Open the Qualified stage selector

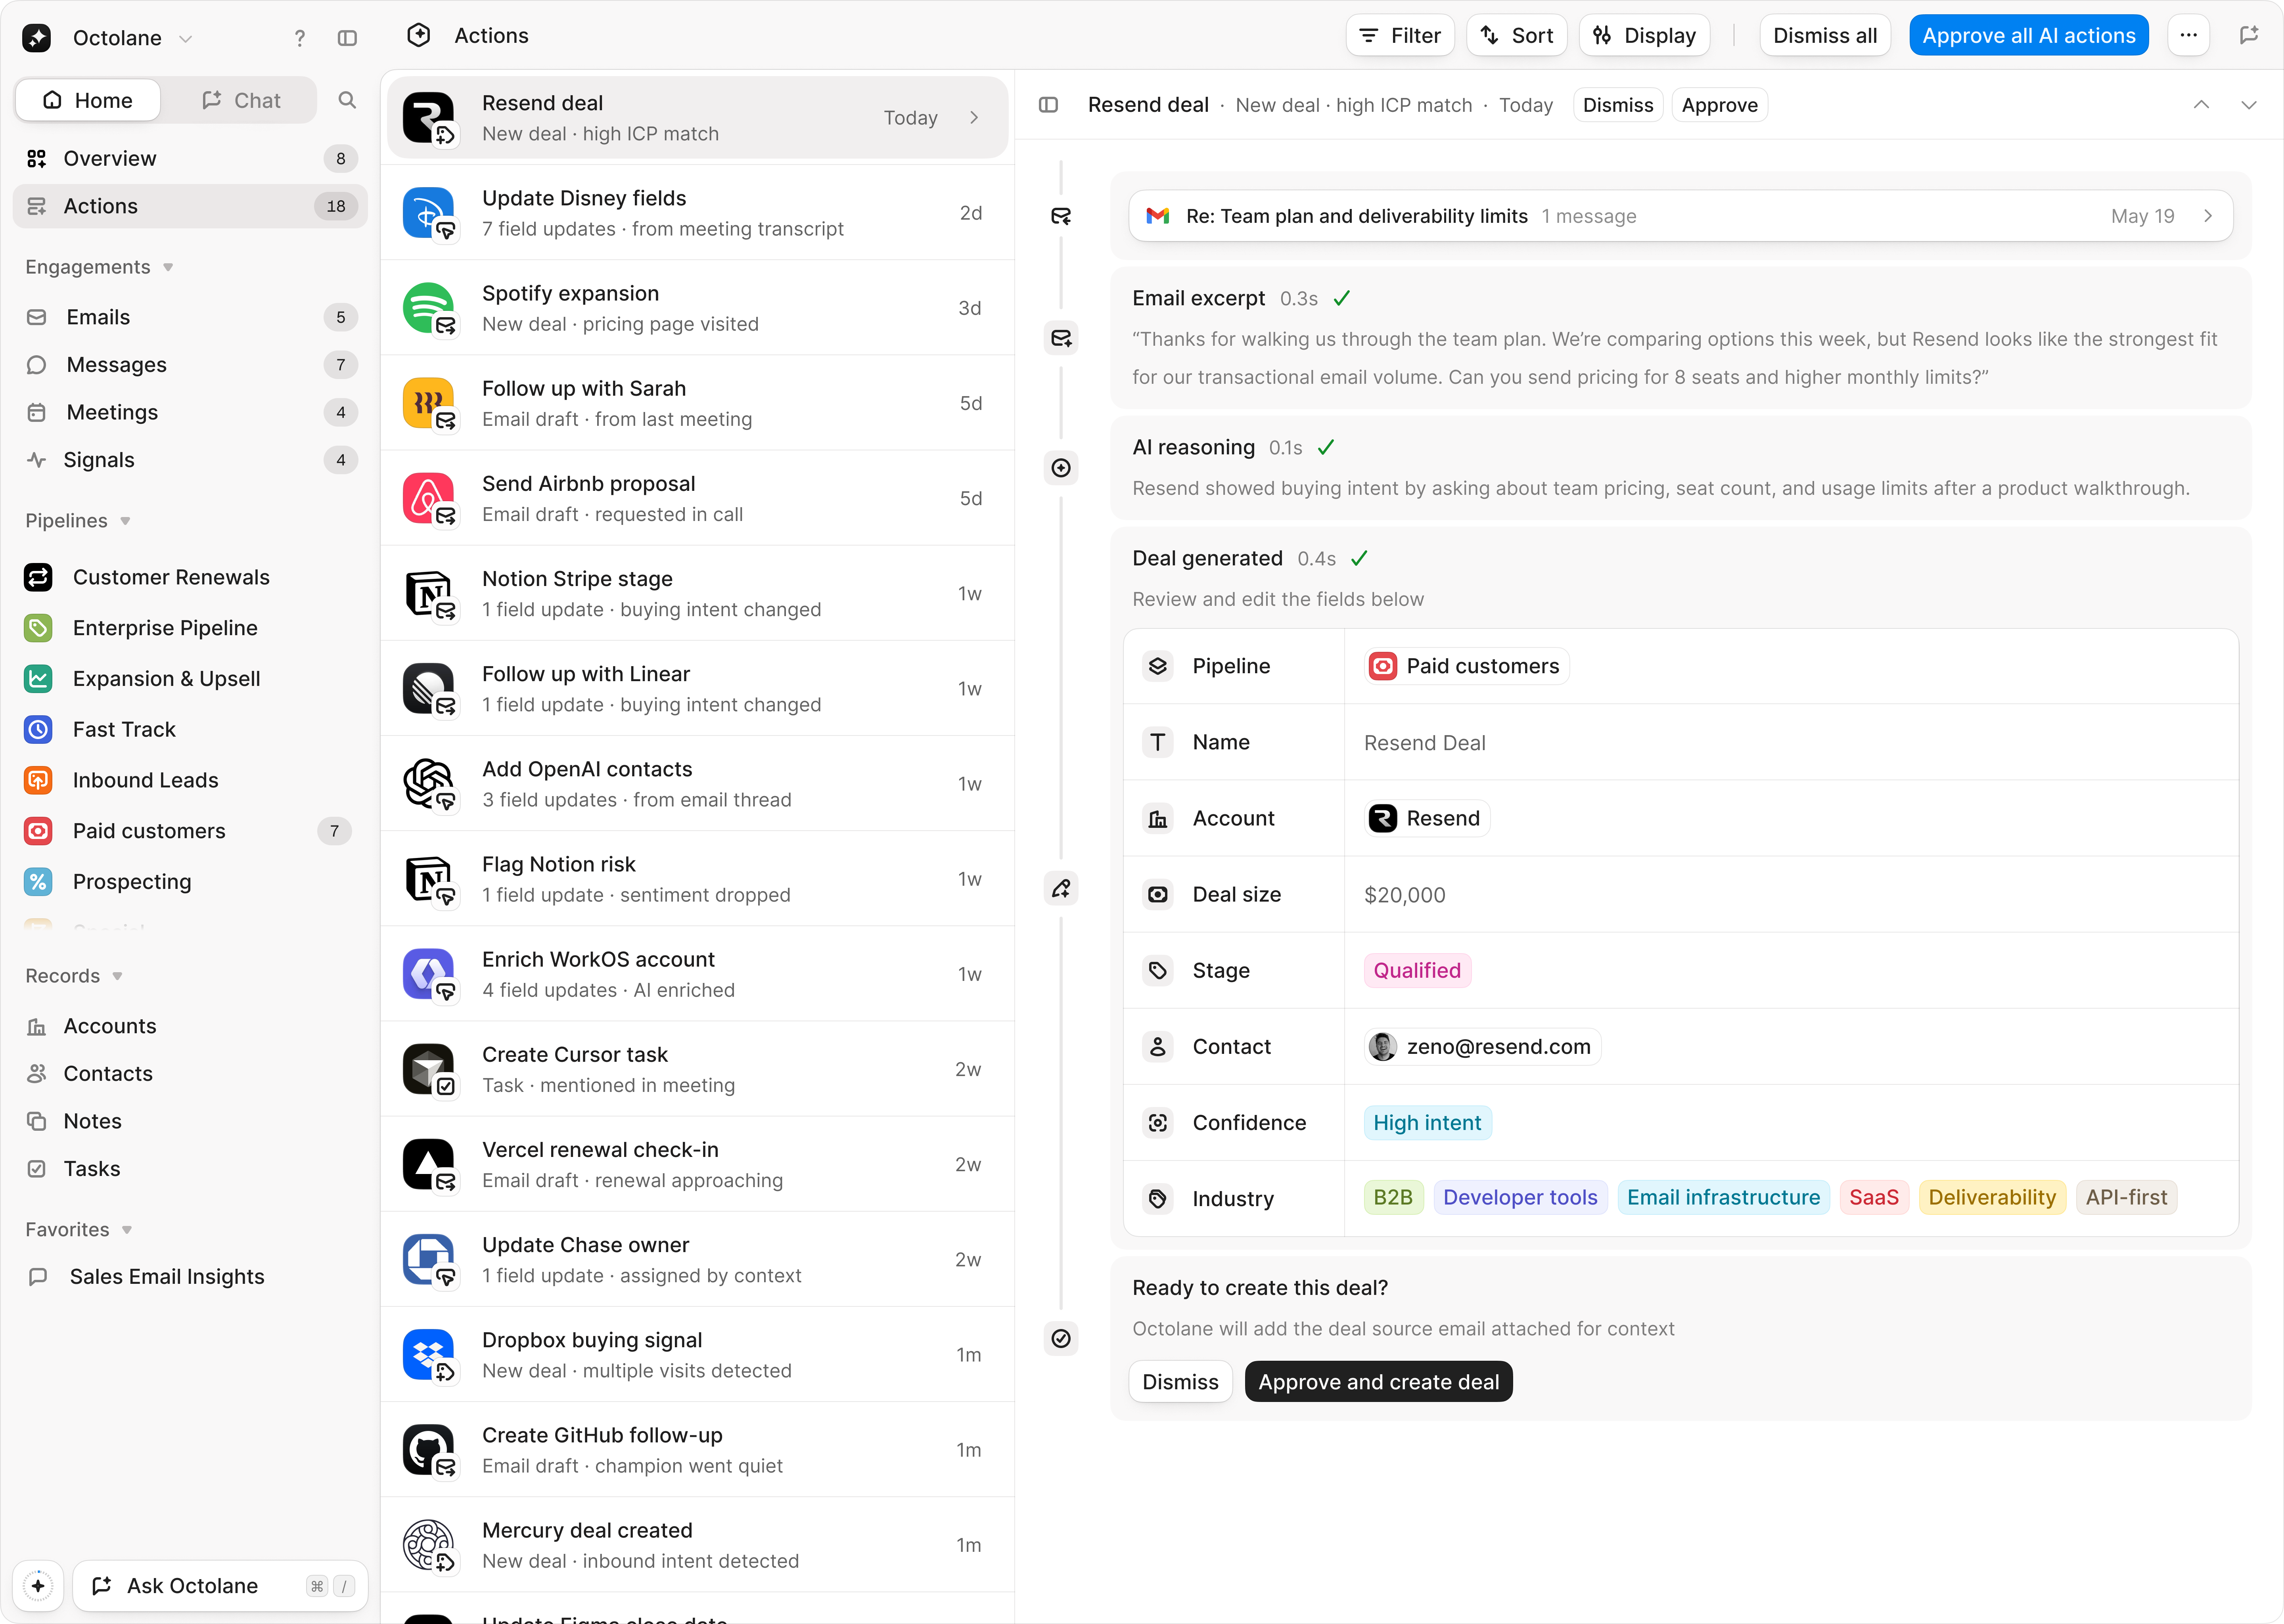click(1417, 970)
